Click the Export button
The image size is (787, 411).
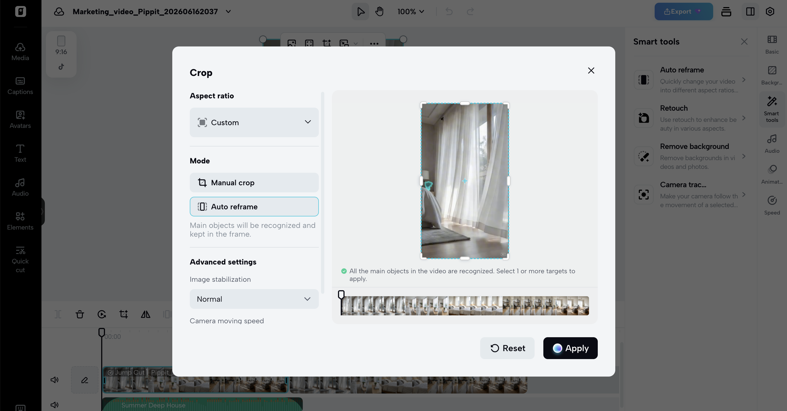click(684, 11)
